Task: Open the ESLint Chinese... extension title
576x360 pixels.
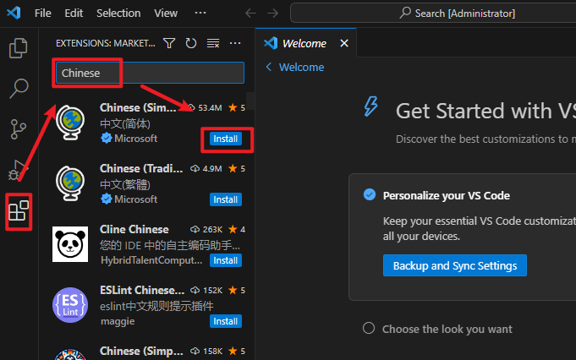Action: 142,290
